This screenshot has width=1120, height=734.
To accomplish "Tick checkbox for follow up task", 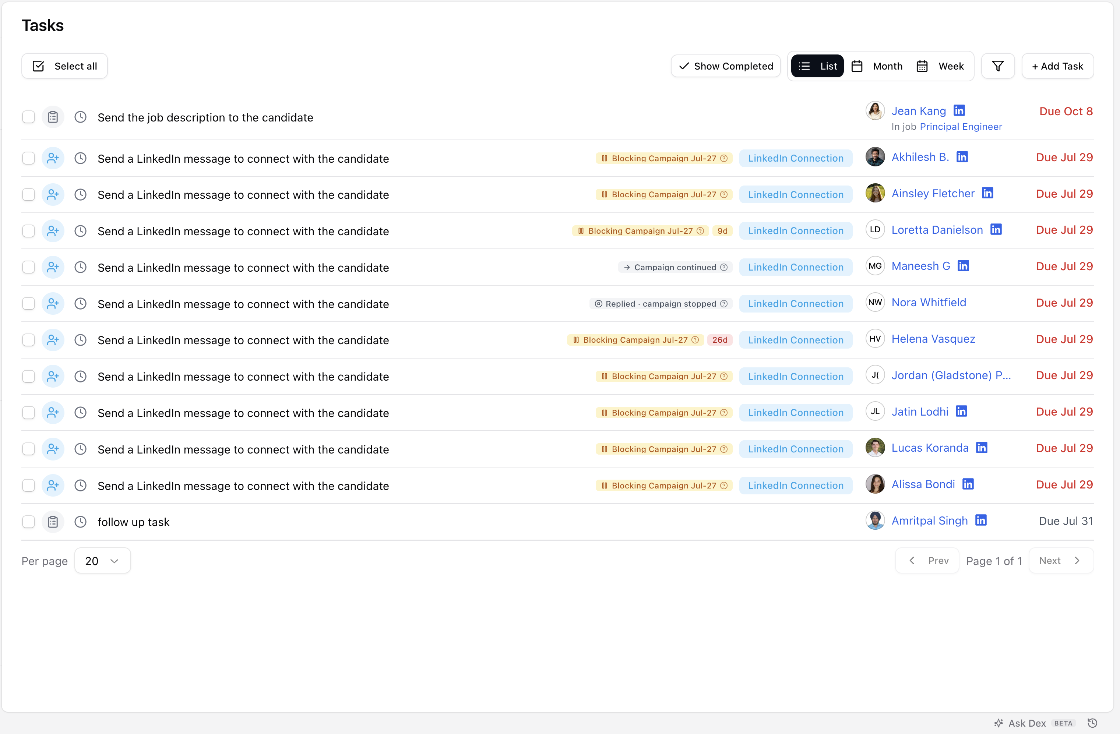I will coord(29,522).
